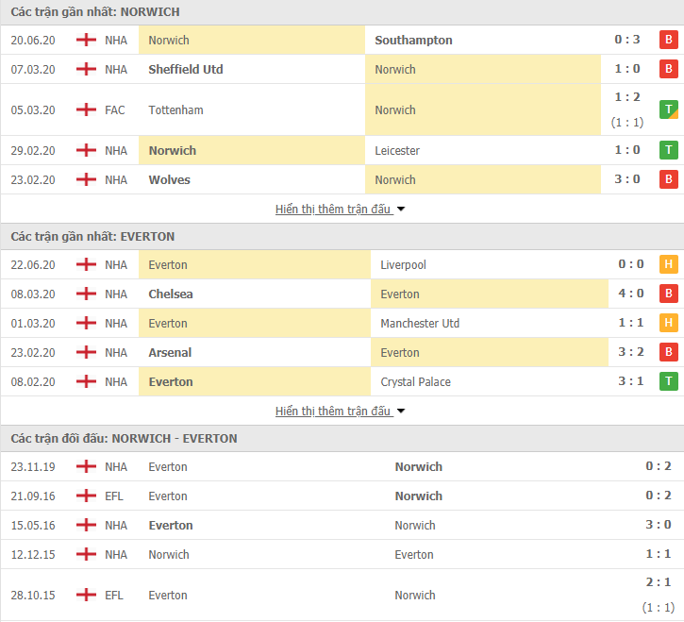Click the green T badge for Everton–Crystal Palace
Screen dimensions: 684x622
[x=668, y=381]
